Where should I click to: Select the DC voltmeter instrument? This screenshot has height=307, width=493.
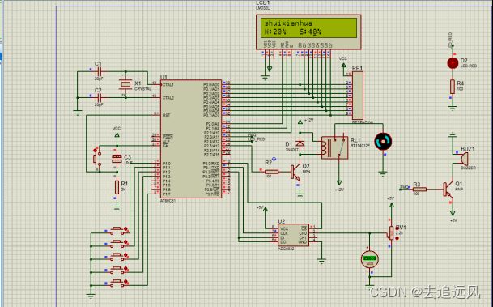click(370, 259)
